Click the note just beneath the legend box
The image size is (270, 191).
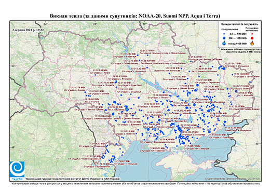click(240, 50)
